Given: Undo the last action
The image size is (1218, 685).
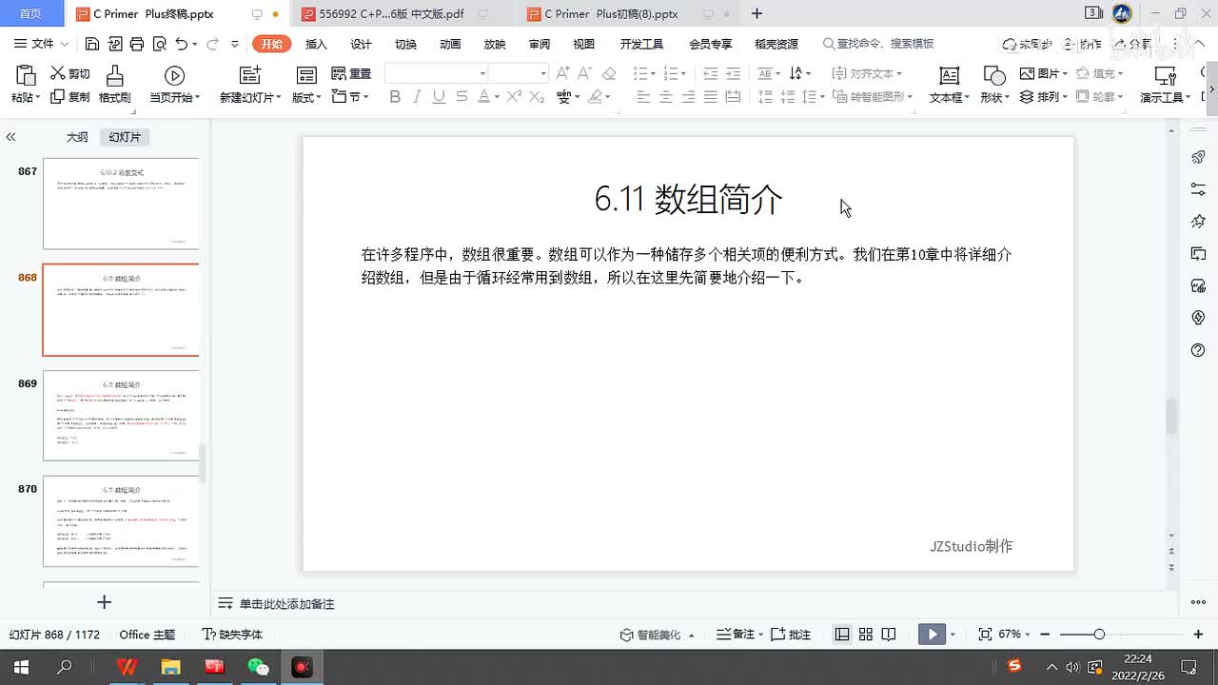Looking at the screenshot, I should pos(182,44).
